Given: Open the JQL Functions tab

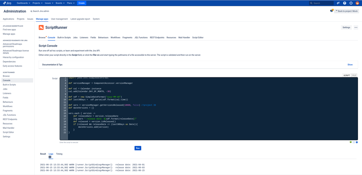Looking at the screenshot, I should click(141, 37).
